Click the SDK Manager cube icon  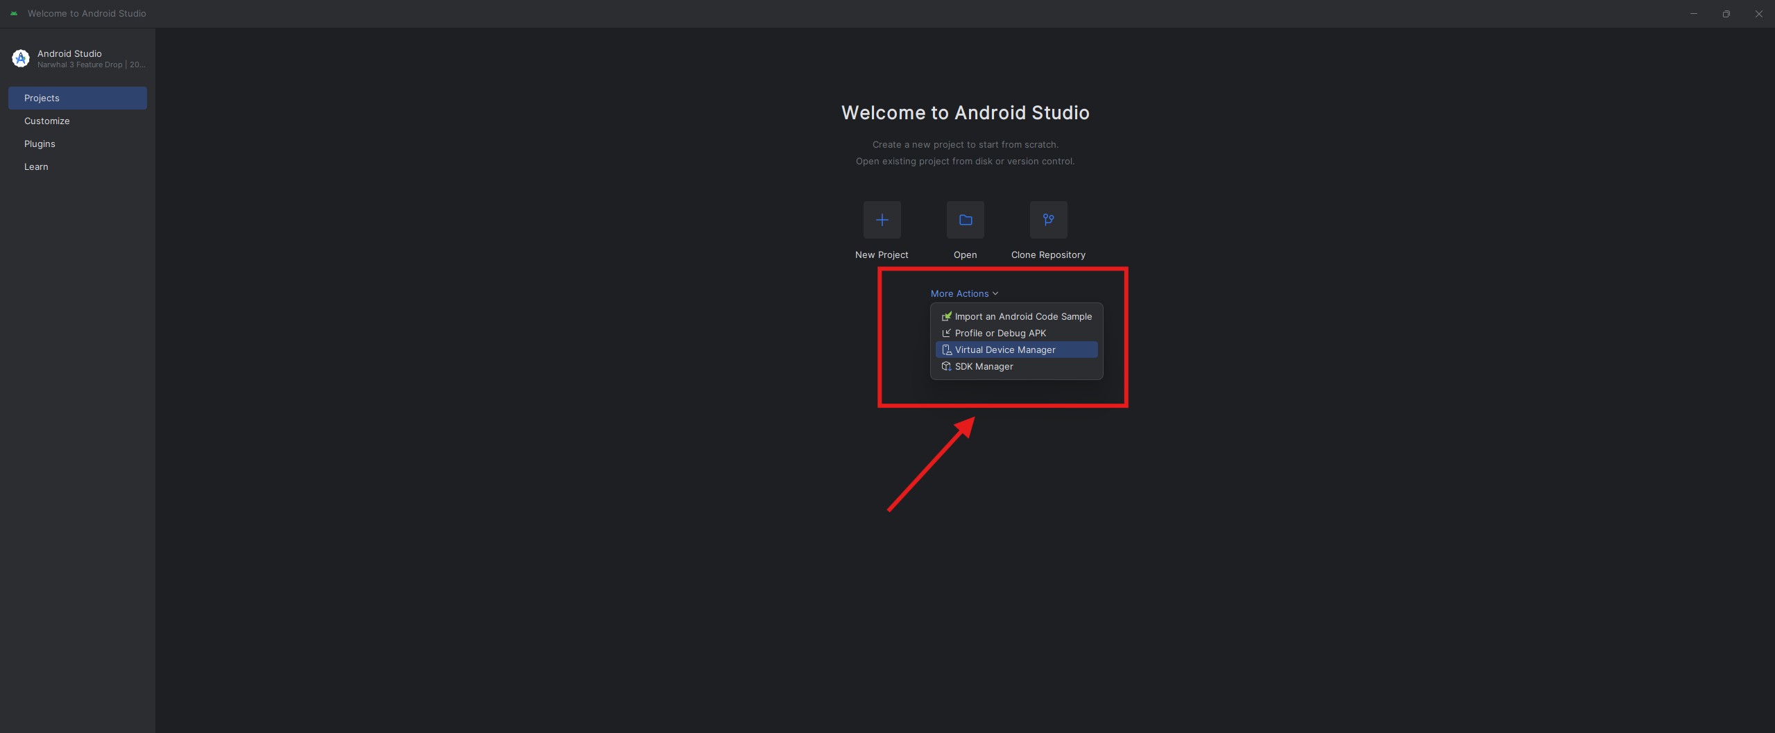(x=946, y=366)
